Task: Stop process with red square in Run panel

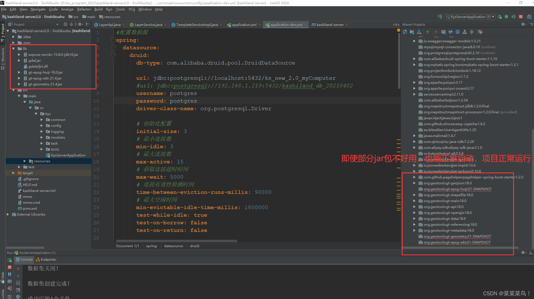Action: [x=10, y=267]
